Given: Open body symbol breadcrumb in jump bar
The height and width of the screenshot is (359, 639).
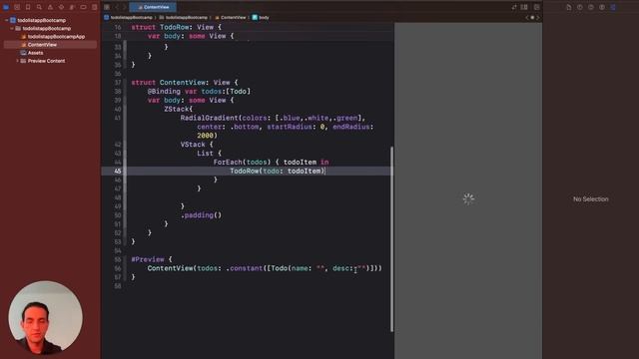Looking at the screenshot, I should (x=261, y=18).
